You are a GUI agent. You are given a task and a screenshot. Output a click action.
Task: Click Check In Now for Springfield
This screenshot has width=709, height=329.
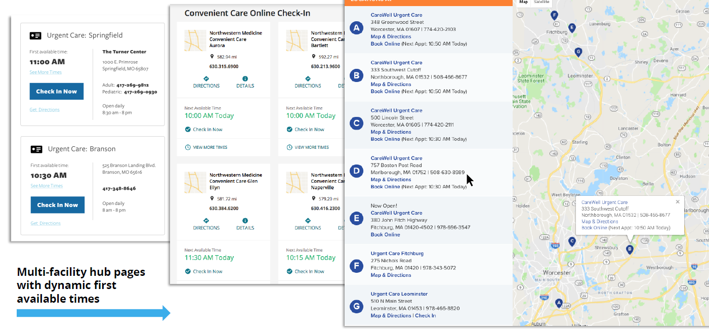[x=56, y=92]
